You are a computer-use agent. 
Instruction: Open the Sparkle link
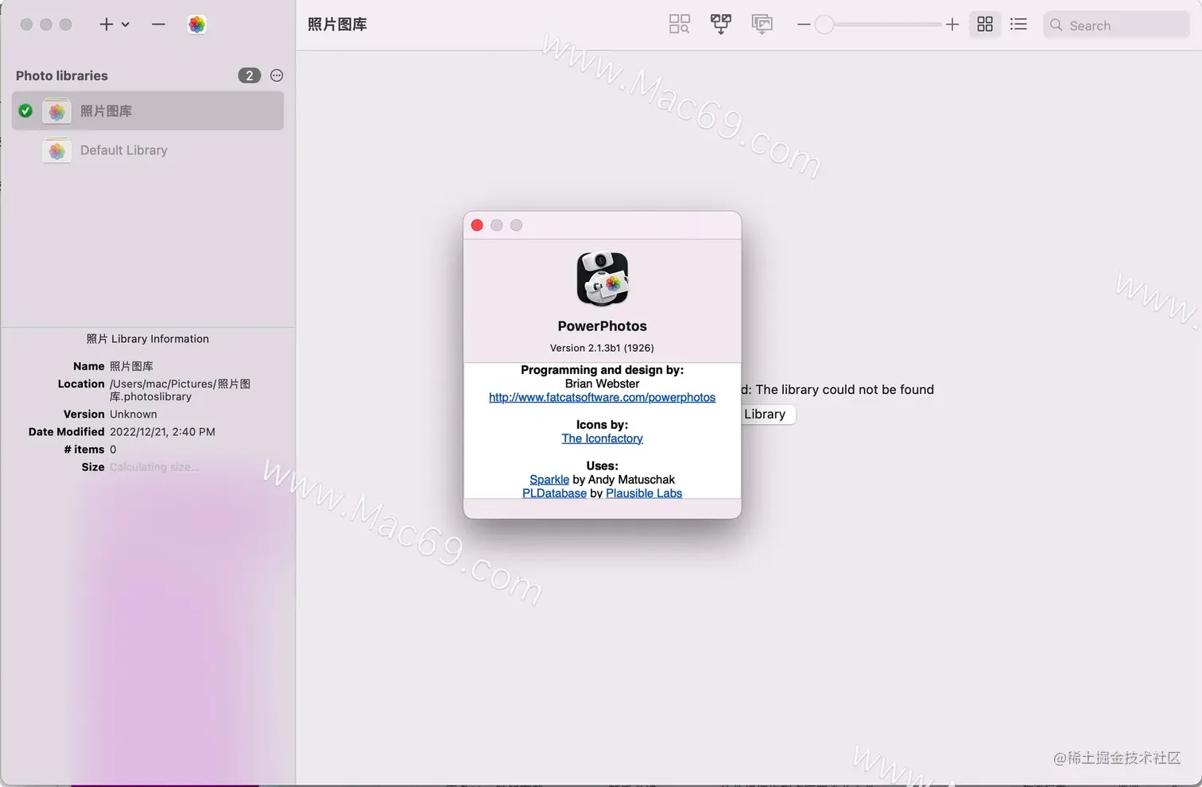(549, 480)
